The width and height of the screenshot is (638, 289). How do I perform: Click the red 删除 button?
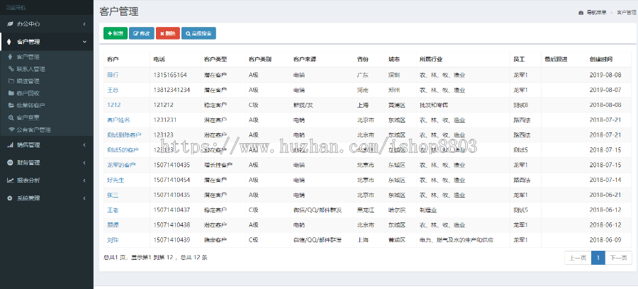point(167,33)
